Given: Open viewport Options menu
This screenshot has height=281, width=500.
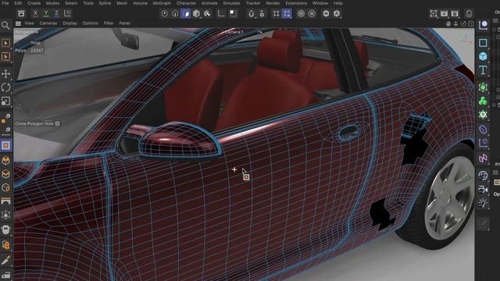Looking at the screenshot, I should tap(91, 23).
